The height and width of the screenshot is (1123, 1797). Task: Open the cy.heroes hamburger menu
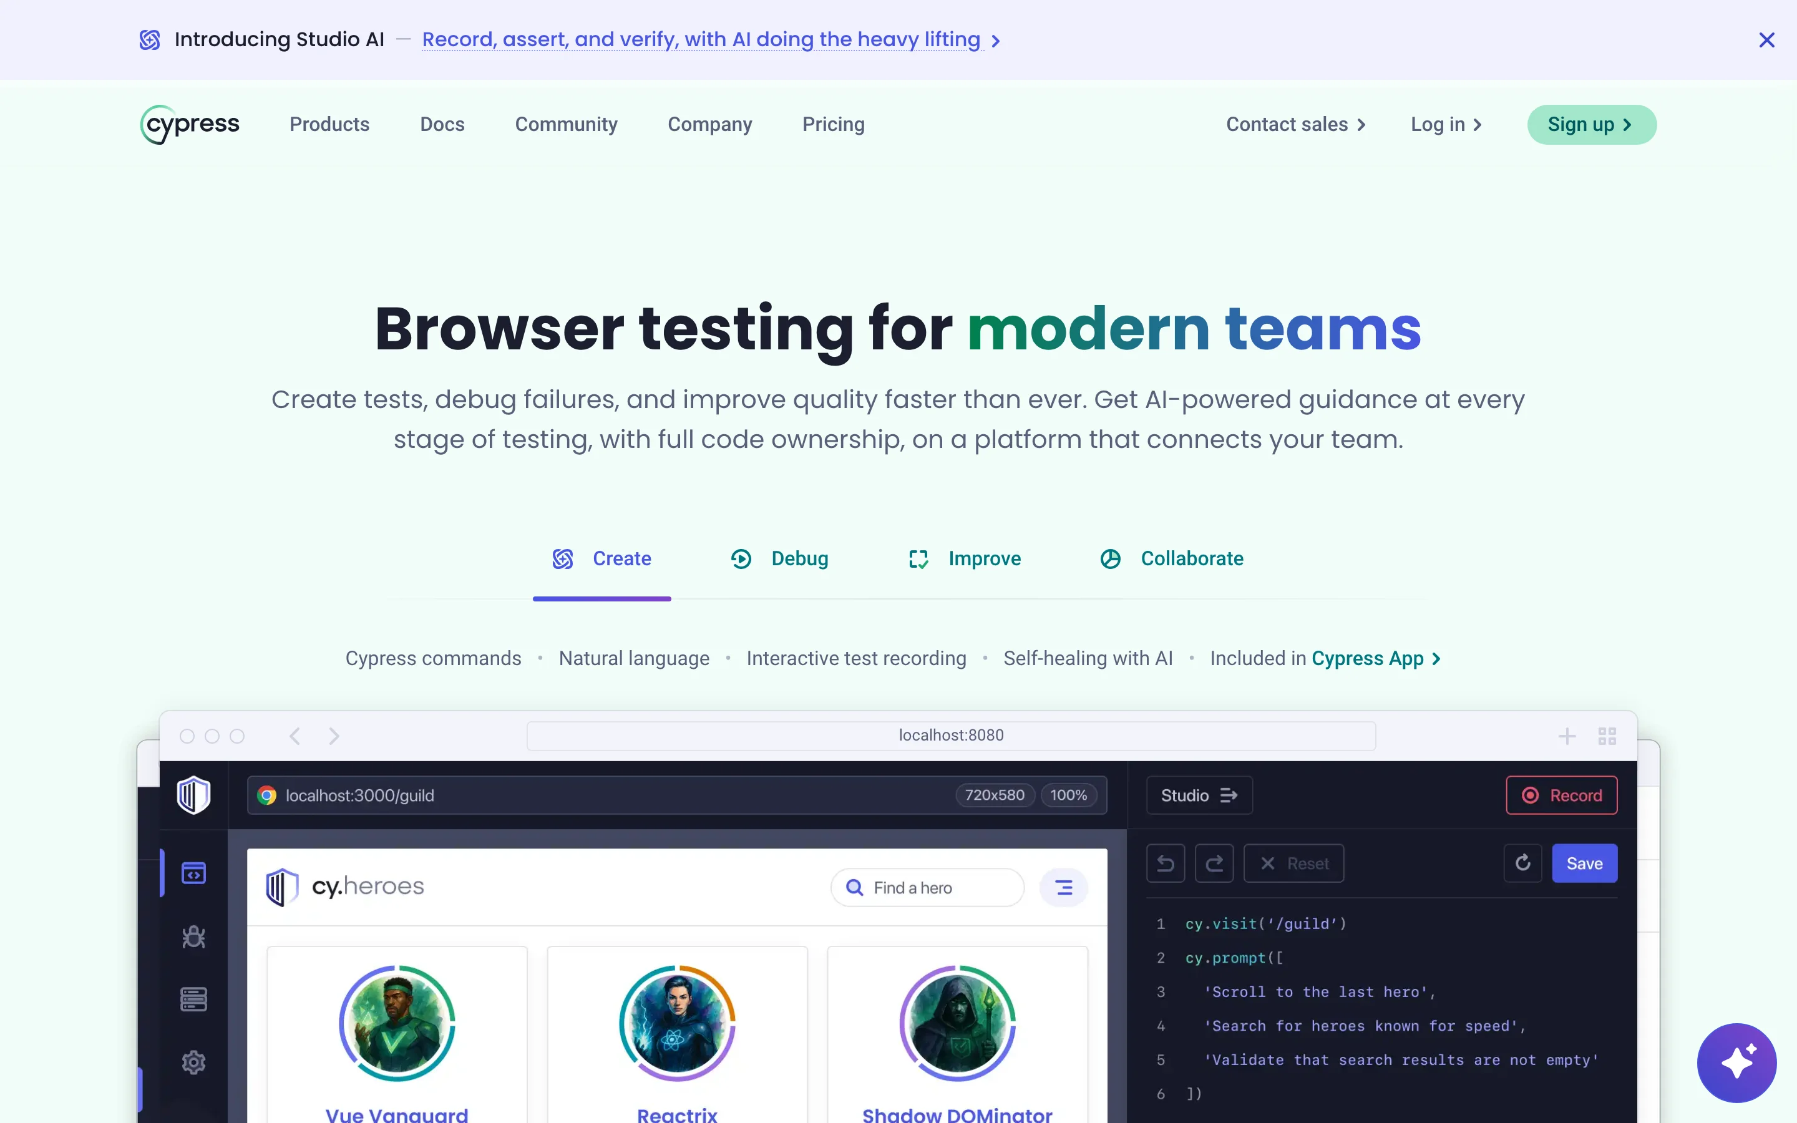coord(1063,888)
